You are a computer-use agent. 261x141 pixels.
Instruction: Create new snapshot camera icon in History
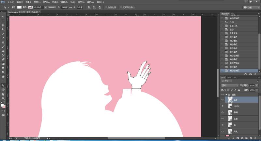point(250,74)
